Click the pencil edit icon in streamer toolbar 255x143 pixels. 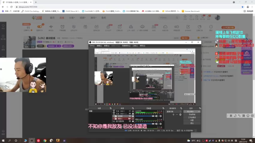click(188, 27)
